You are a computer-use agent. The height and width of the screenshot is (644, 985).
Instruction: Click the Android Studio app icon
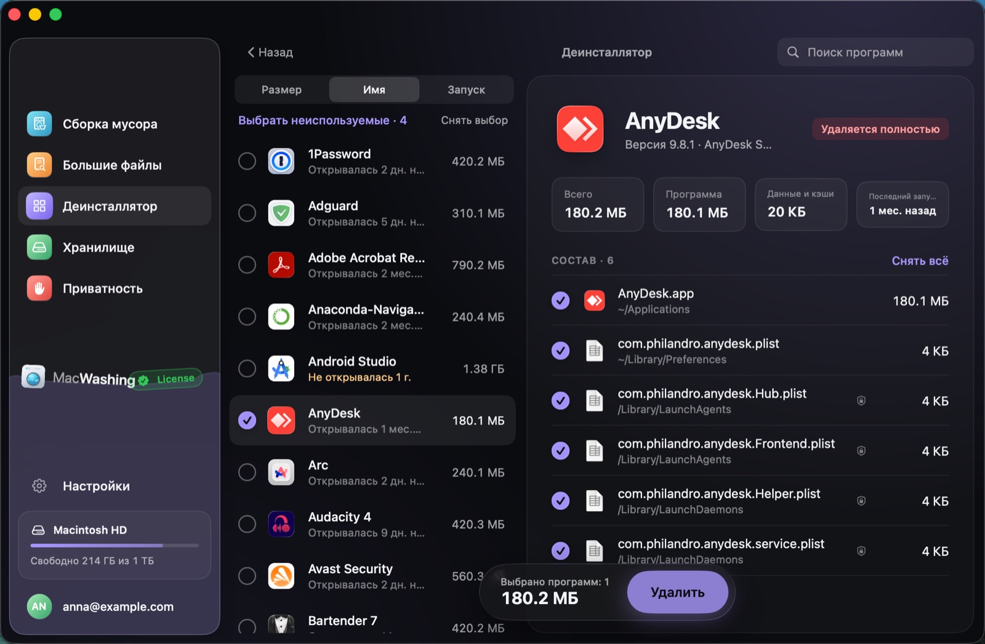(x=281, y=368)
